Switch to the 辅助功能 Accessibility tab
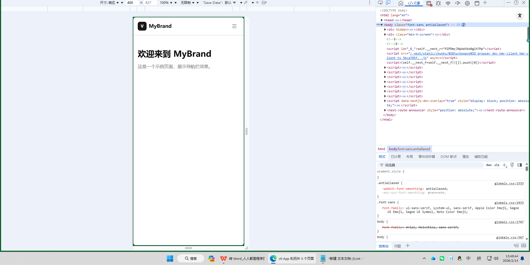This screenshot has width=530, height=265. (x=481, y=157)
